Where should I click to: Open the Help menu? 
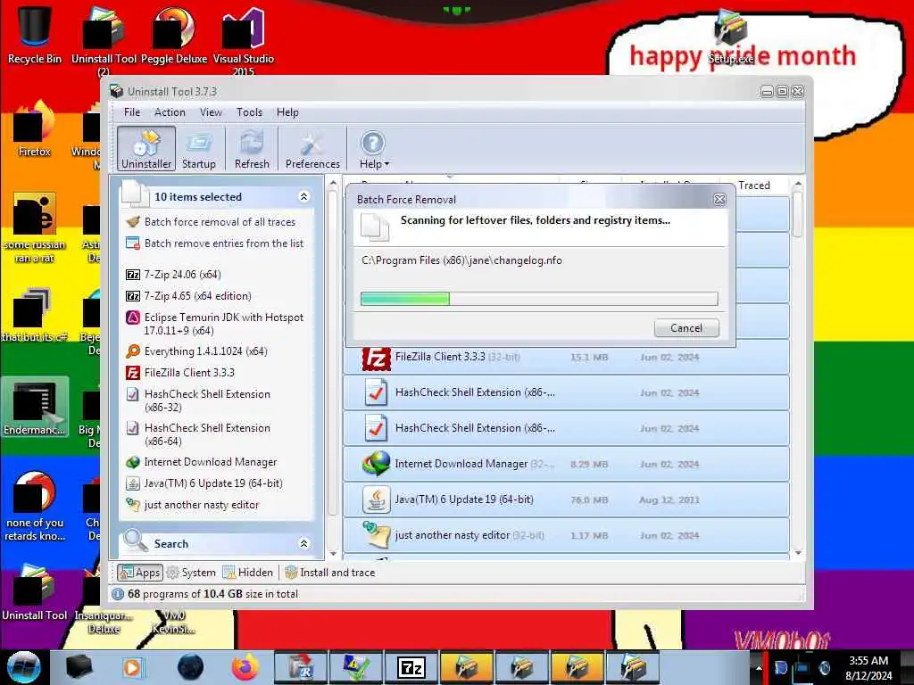pos(287,112)
